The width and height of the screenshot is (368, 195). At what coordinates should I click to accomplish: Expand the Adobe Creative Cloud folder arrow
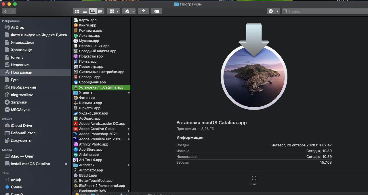coord(129,129)
